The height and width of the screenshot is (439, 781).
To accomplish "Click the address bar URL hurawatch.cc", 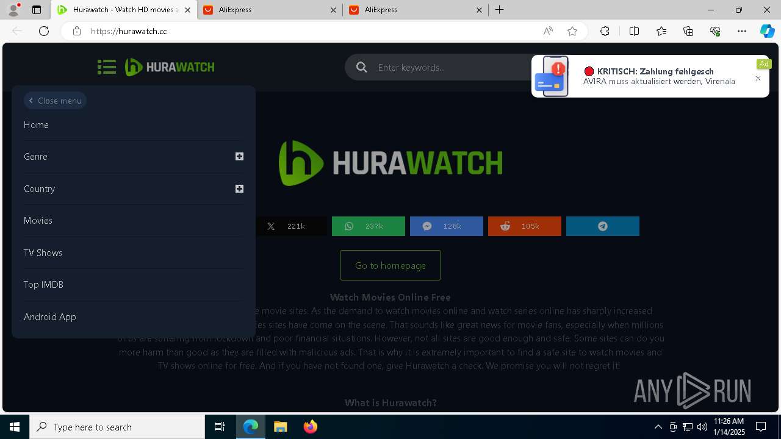I will coord(129,31).
